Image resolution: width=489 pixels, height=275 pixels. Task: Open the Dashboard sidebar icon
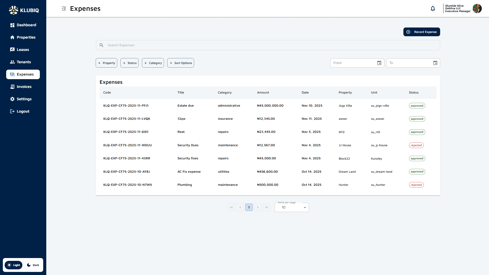click(x=12, y=25)
